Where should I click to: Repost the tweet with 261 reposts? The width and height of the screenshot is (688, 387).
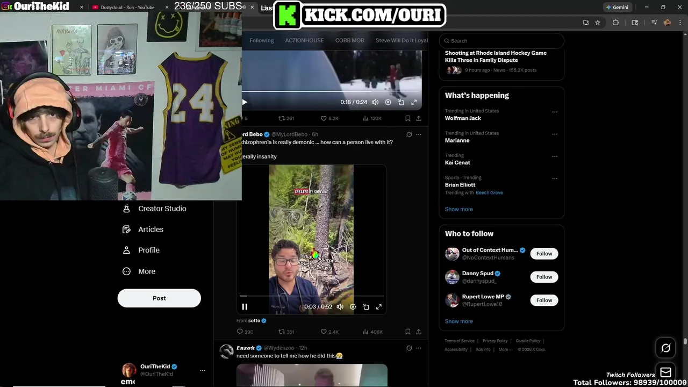(x=286, y=118)
